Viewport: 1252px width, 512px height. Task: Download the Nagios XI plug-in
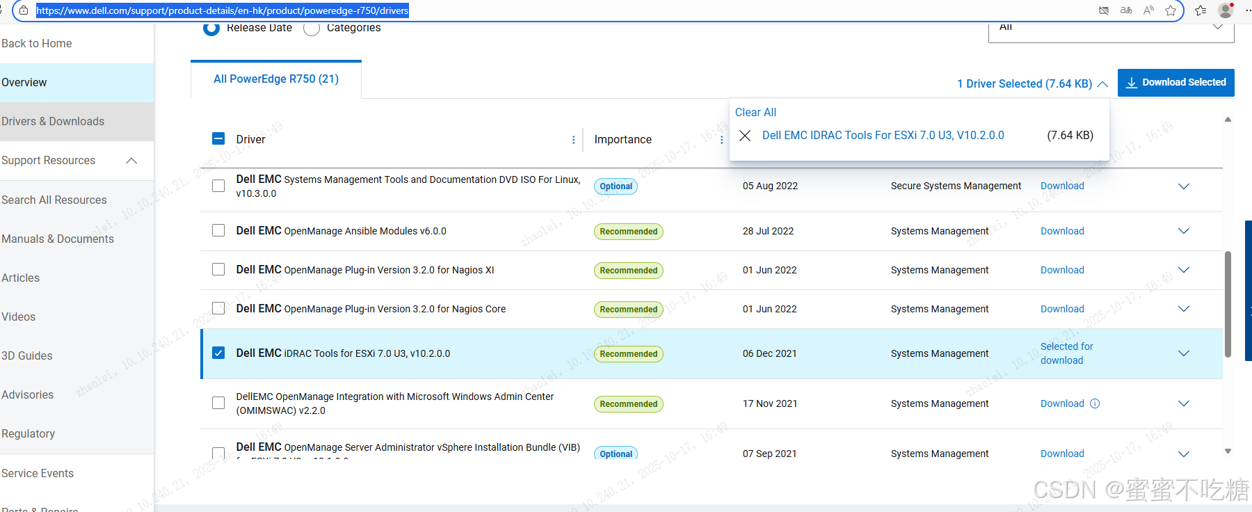click(x=1062, y=270)
